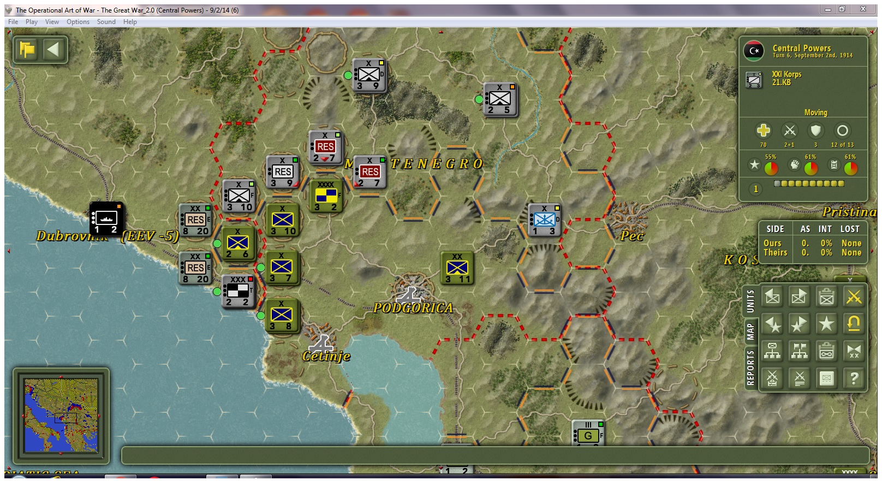Image resolution: width=882 pixels, height=504 pixels.
Task: Select the previous unit envelope-arrow icon
Action: tap(772, 297)
